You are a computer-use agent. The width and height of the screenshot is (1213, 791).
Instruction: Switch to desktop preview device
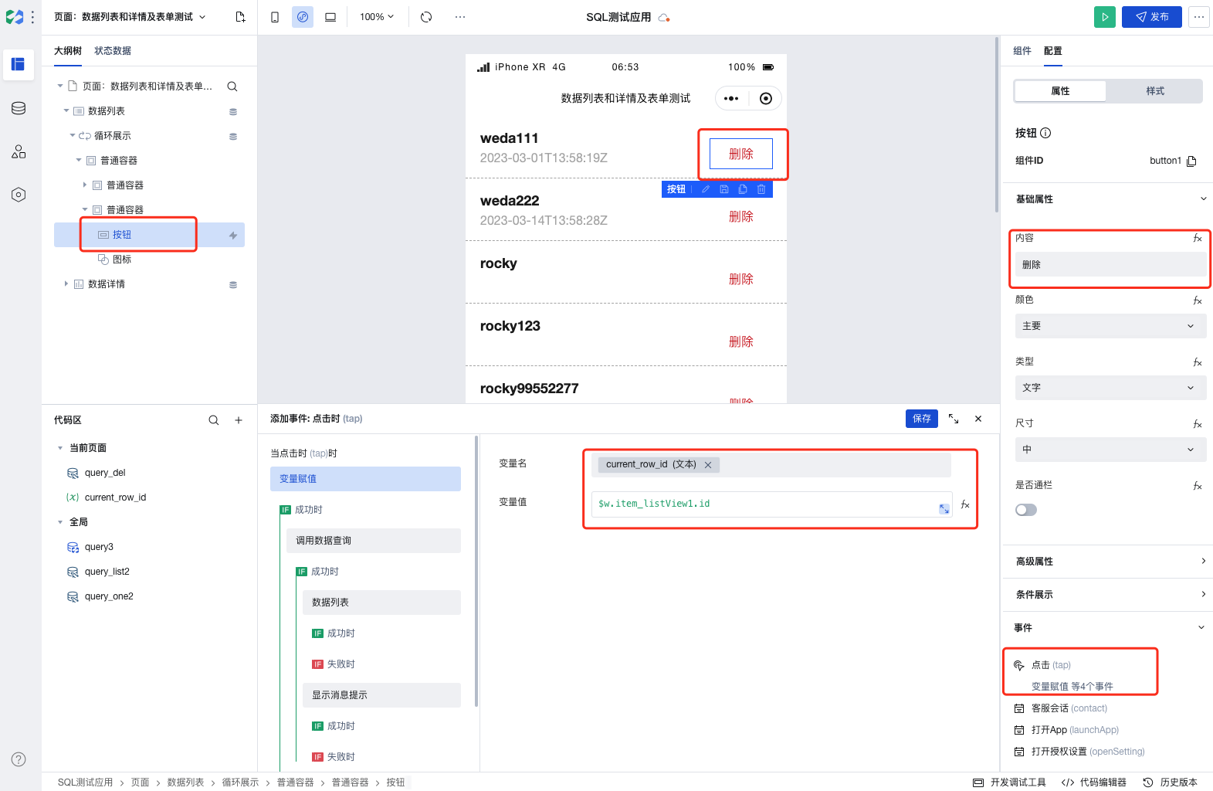click(330, 17)
